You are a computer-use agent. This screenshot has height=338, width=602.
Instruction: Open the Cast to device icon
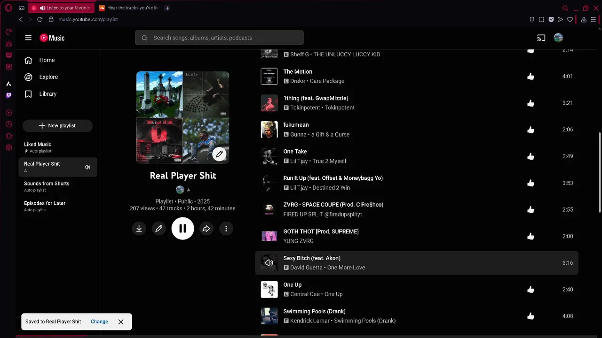[x=541, y=38]
